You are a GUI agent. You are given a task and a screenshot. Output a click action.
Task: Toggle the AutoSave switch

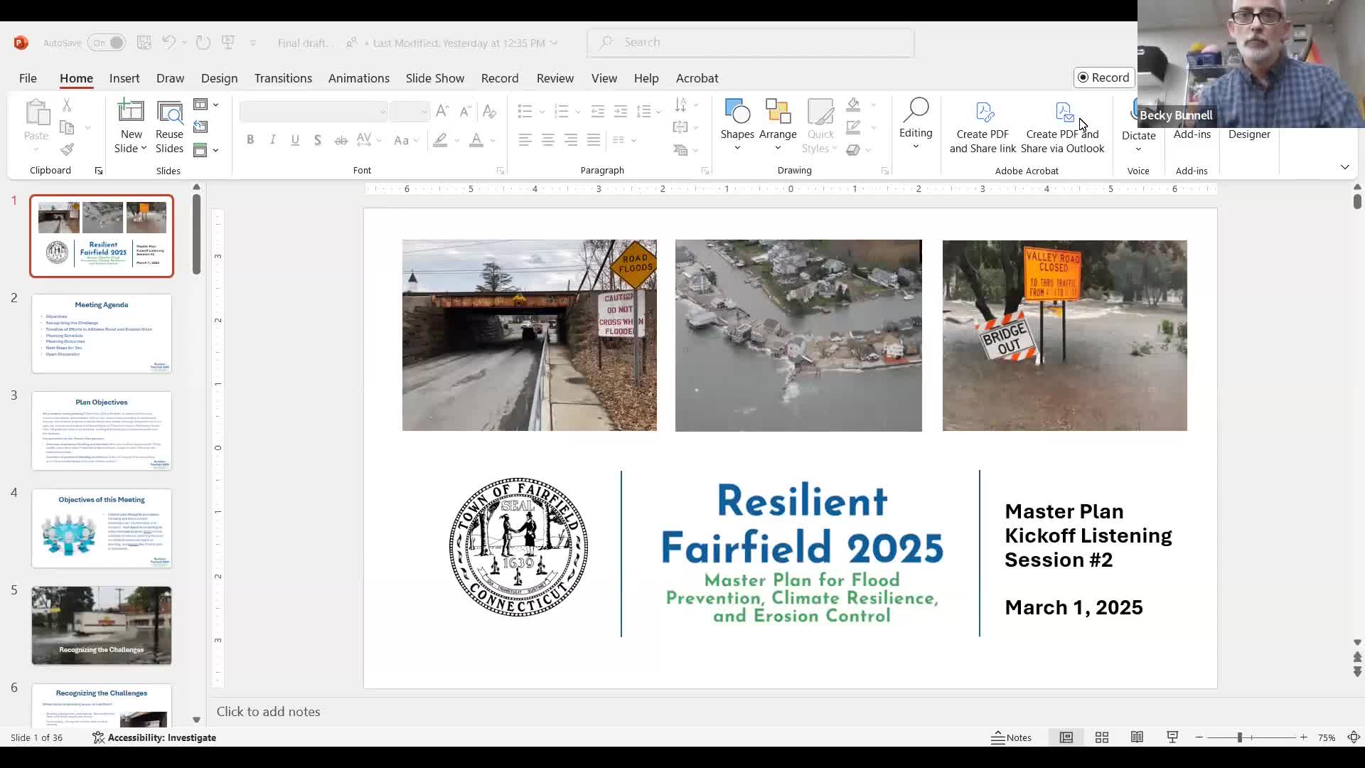[107, 43]
